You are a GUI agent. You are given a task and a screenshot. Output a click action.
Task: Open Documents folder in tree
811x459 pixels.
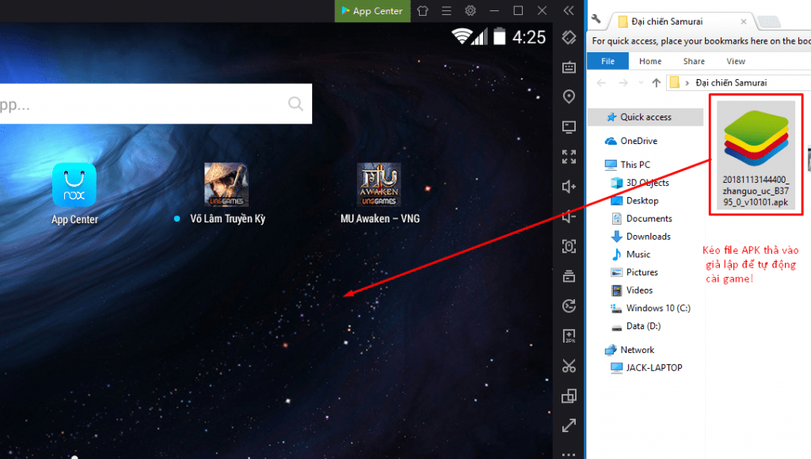pyautogui.click(x=649, y=218)
